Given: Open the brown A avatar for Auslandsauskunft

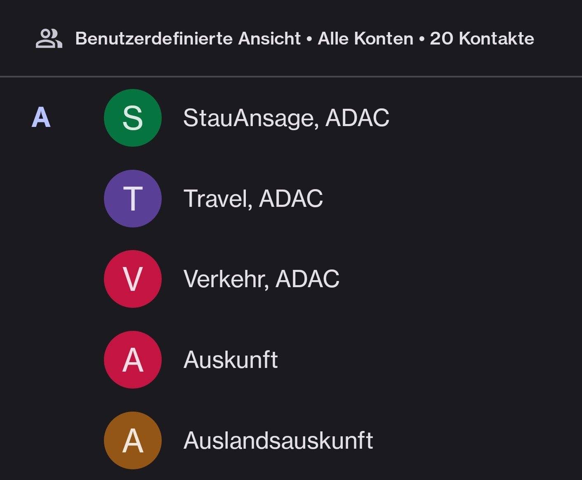Looking at the screenshot, I should pos(132,440).
